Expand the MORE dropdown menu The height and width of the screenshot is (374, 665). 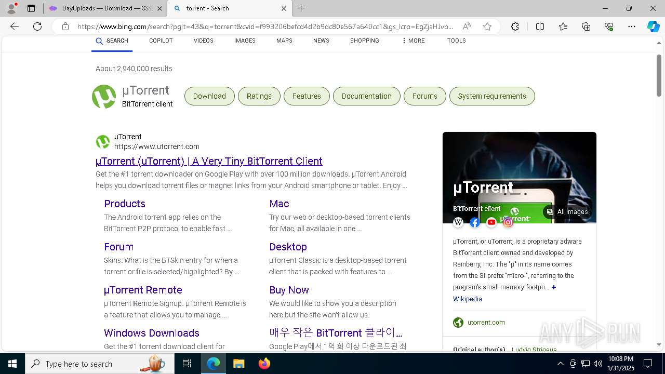pyautogui.click(x=413, y=41)
